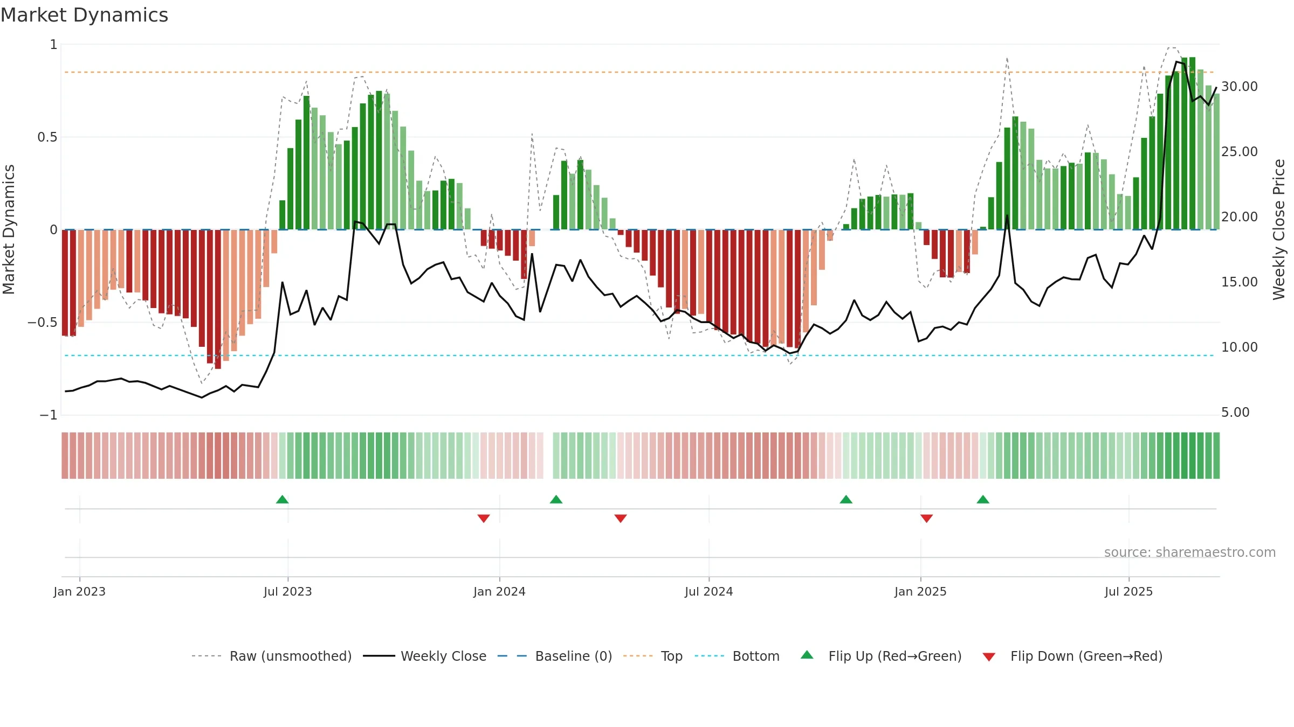Click the −0.5 left axis label
Image resolution: width=1294 pixels, height=727 pixels.
pos(43,323)
